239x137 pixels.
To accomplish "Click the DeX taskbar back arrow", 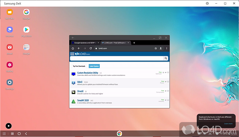I will [x=26, y=134].
